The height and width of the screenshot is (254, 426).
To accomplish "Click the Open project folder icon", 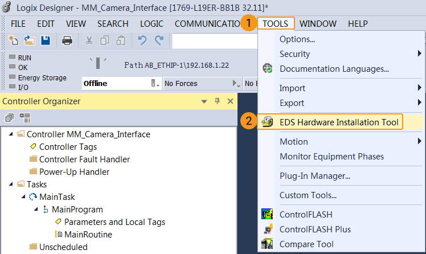I will tap(29, 40).
